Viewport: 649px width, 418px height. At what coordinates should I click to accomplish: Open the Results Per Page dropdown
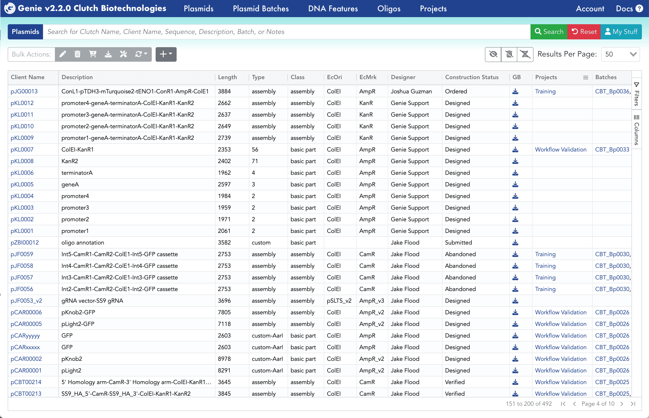tap(620, 54)
